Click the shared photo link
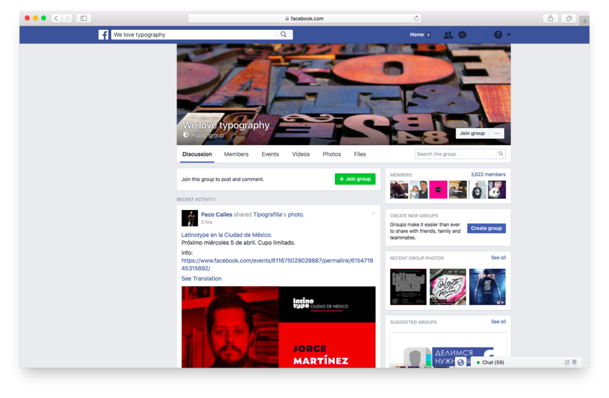Screen dimensions: 609x398 [295, 215]
